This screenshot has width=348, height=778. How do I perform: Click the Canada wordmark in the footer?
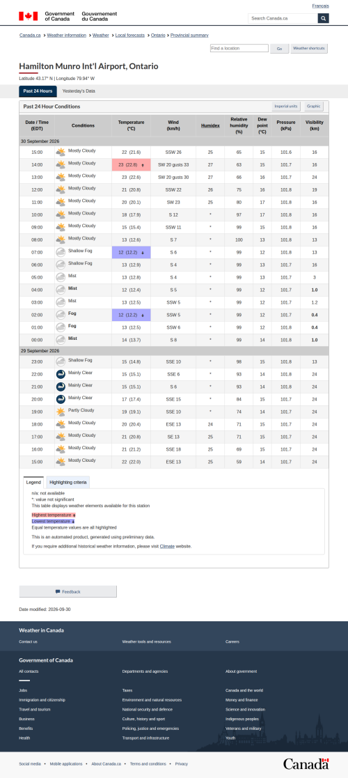[x=306, y=763]
